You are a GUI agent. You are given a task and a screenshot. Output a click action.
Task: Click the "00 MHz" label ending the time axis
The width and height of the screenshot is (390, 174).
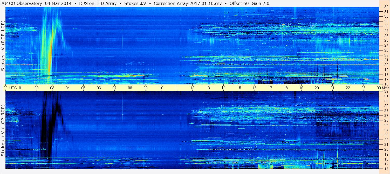point(383,88)
